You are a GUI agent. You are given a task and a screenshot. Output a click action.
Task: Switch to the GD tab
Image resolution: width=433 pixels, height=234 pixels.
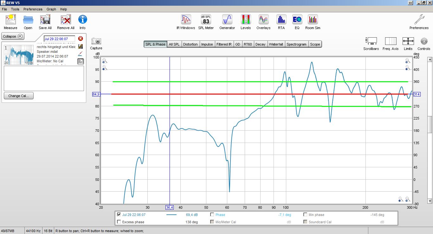pyautogui.click(x=238, y=44)
